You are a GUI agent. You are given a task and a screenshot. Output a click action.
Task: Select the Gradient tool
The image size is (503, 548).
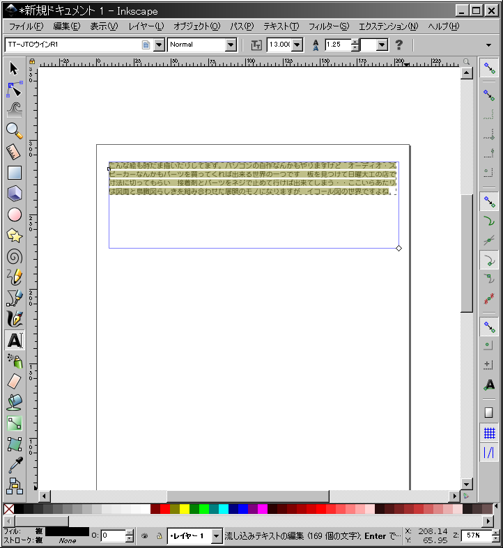pos(14,423)
